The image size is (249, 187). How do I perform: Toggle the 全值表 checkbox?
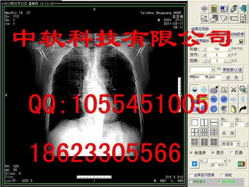point(191,153)
